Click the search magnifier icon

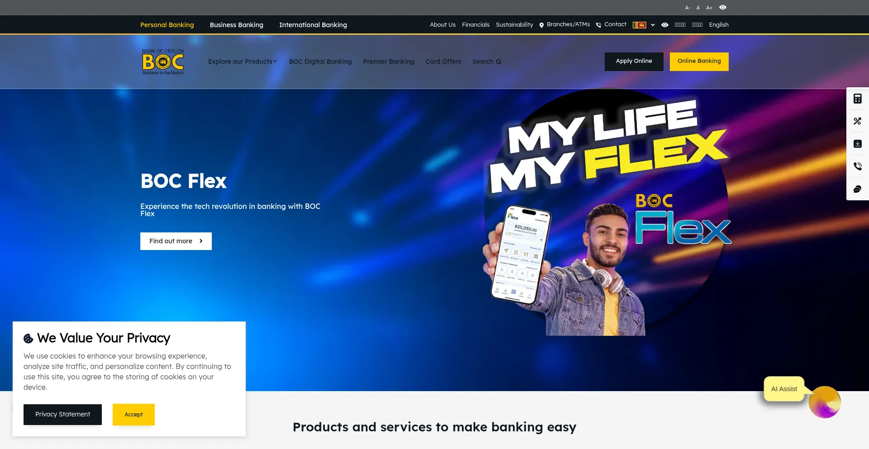click(x=498, y=62)
